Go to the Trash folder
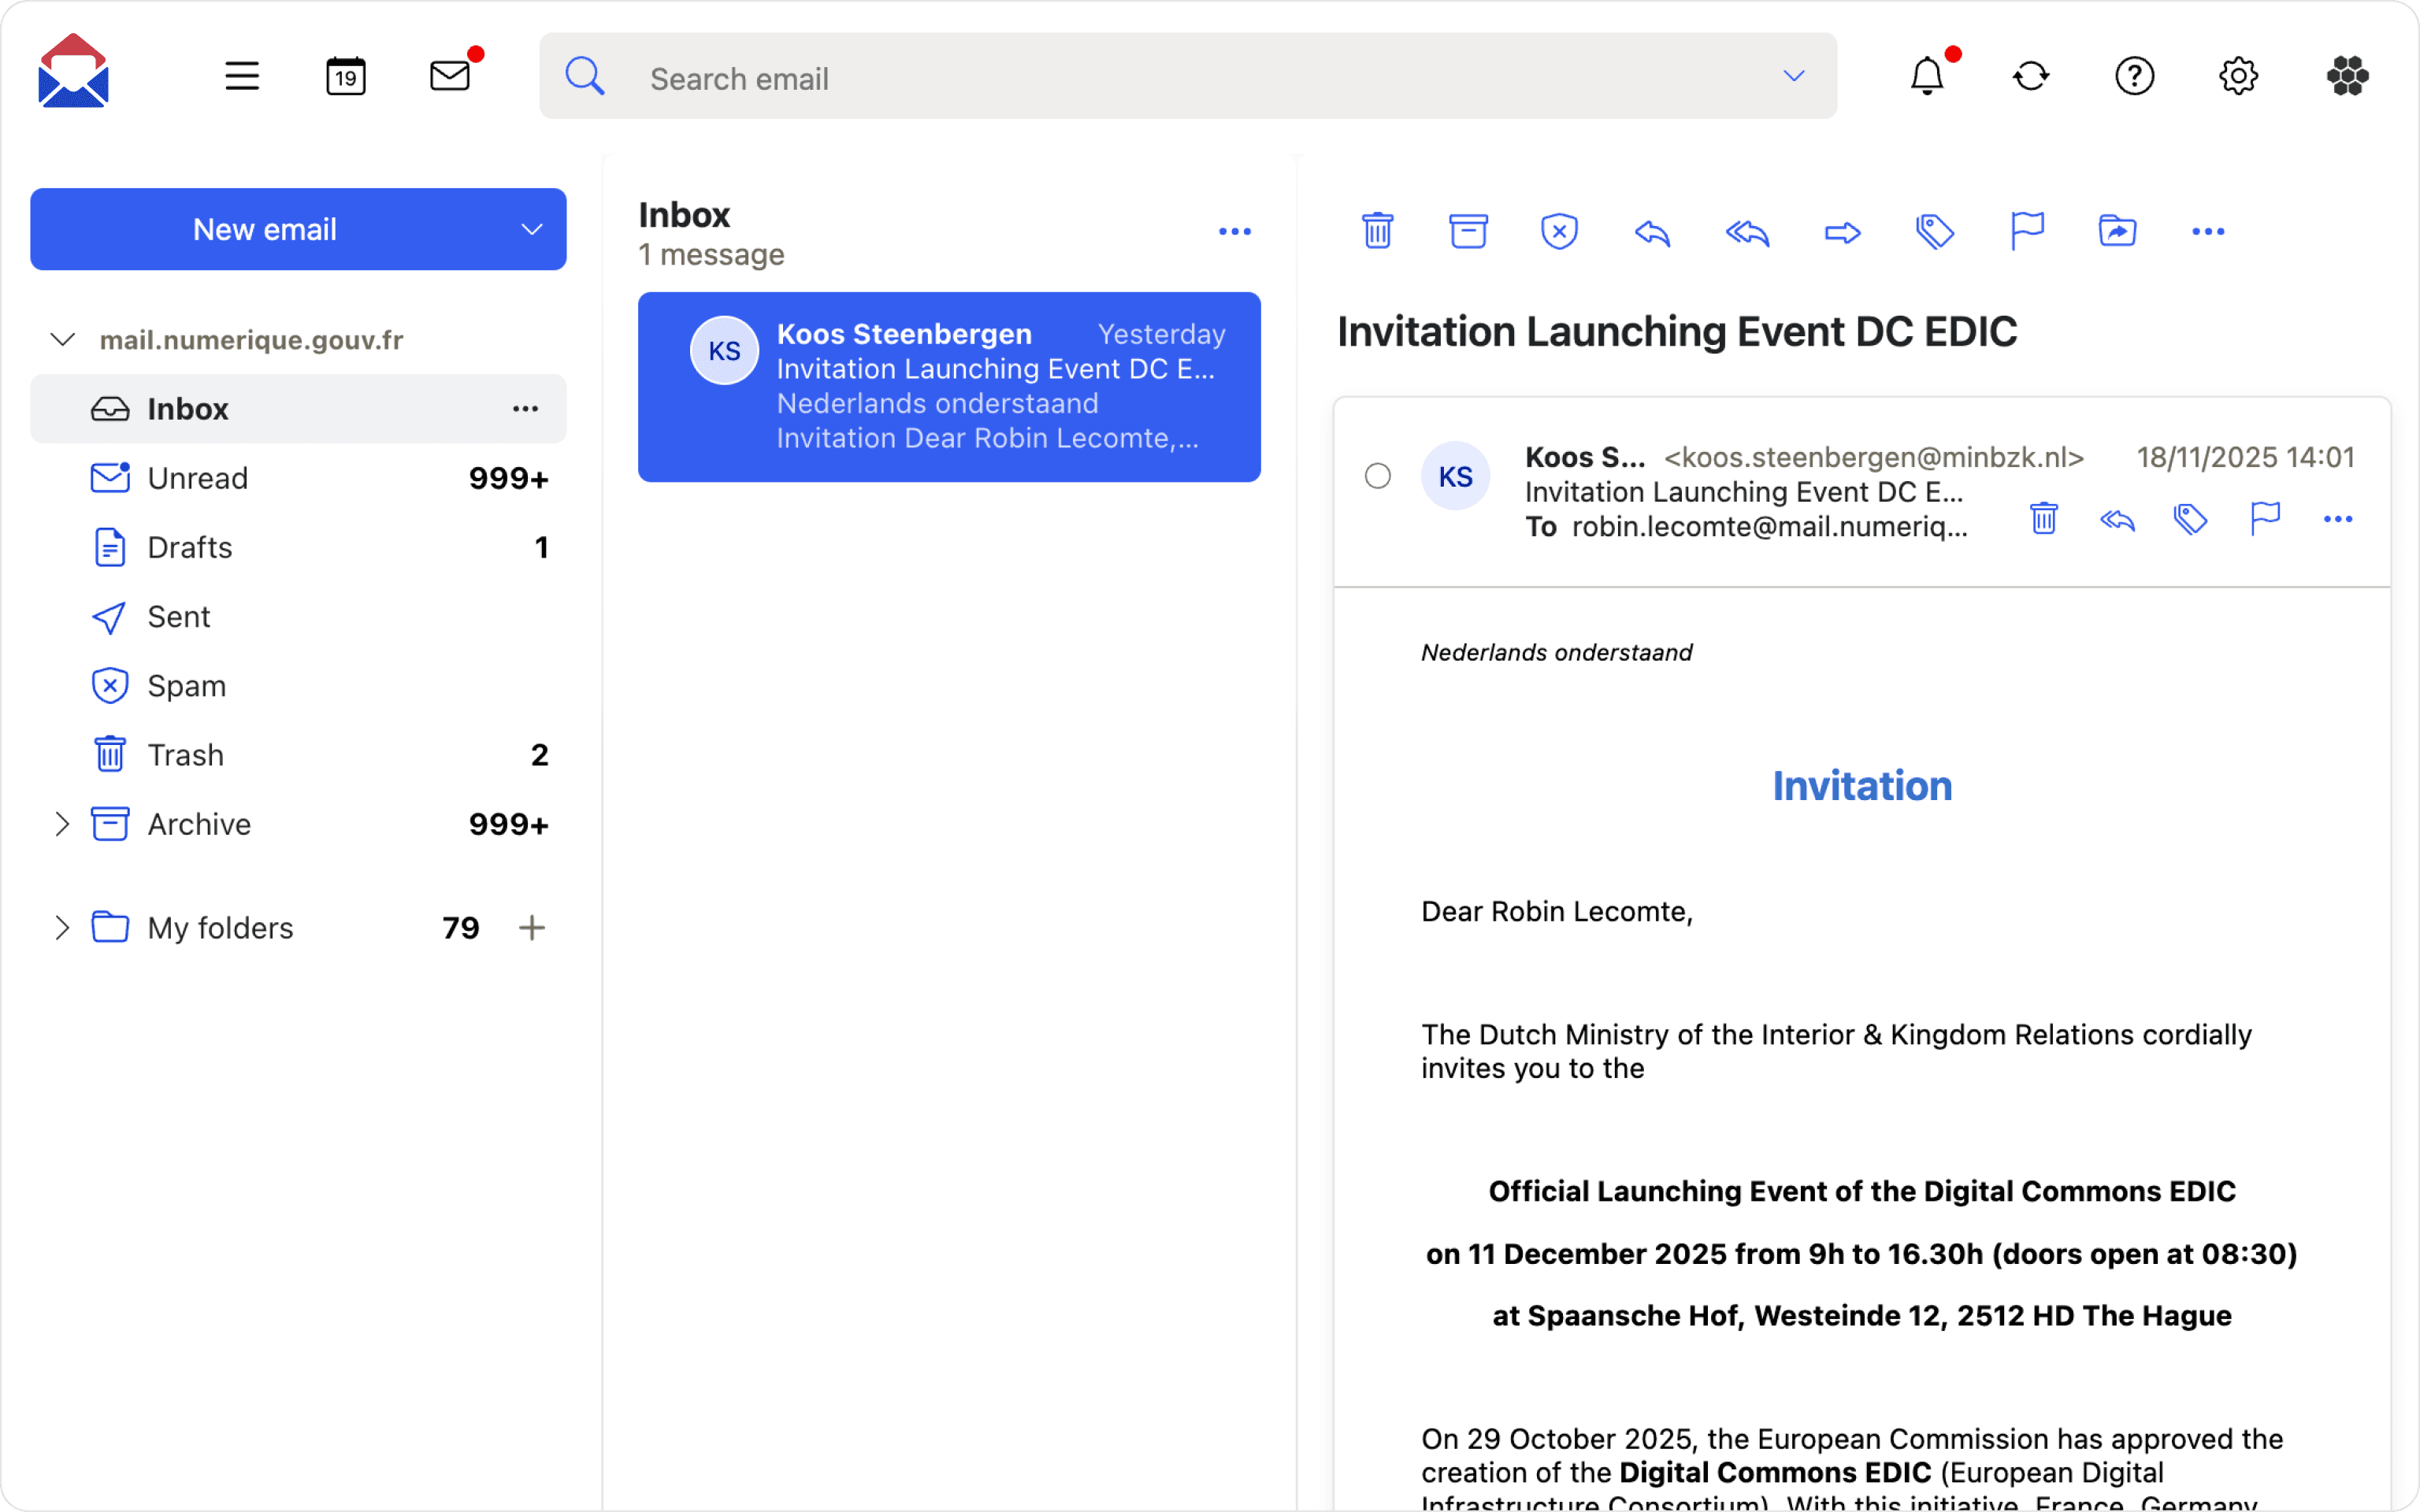The width and height of the screenshot is (2420, 1512). tap(185, 755)
